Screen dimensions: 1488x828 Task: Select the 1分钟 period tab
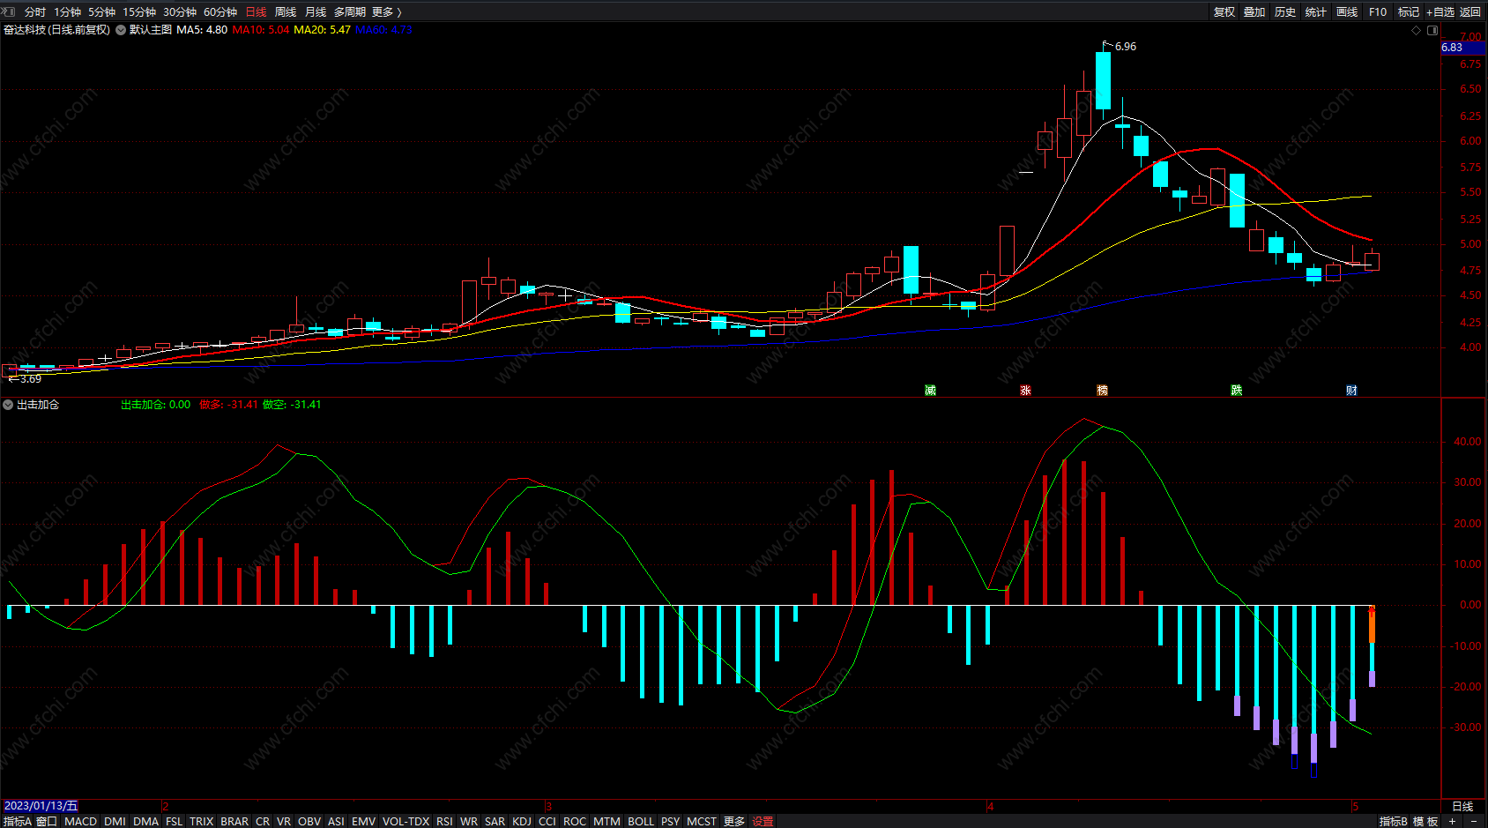(67, 11)
